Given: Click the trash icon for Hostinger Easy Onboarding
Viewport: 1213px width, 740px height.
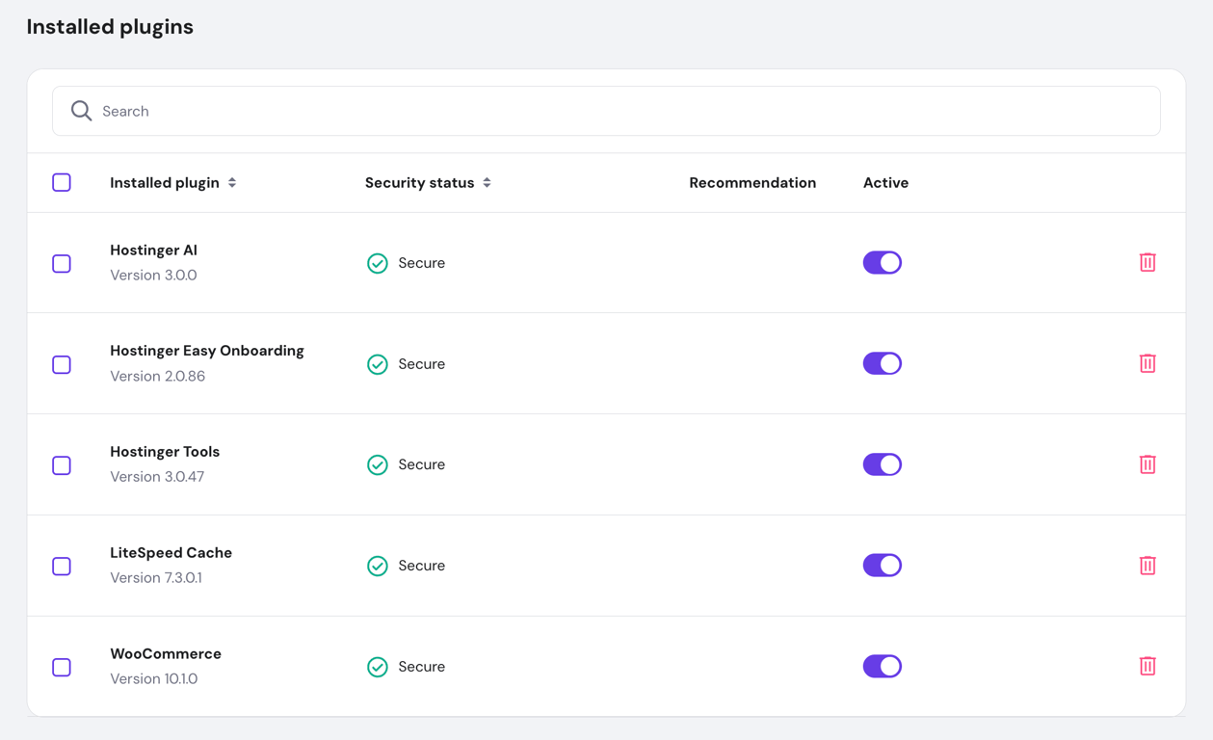Looking at the screenshot, I should 1147,363.
